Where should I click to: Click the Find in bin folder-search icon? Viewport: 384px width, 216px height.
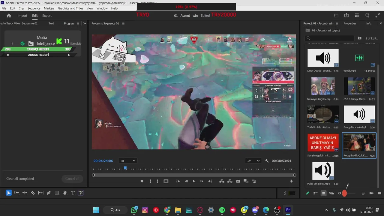tap(359, 38)
